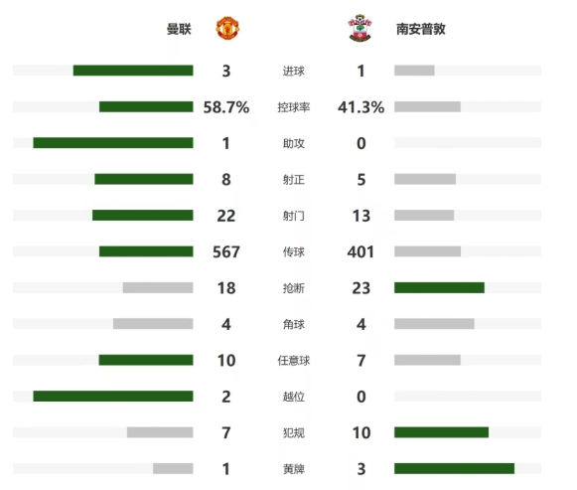Screen dimensions: 577x490
Task: Click the Manchester United club crest
Action: coord(227,28)
